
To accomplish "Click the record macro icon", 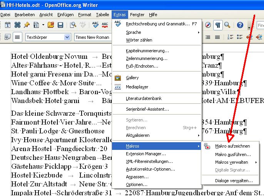I will 207,146.
